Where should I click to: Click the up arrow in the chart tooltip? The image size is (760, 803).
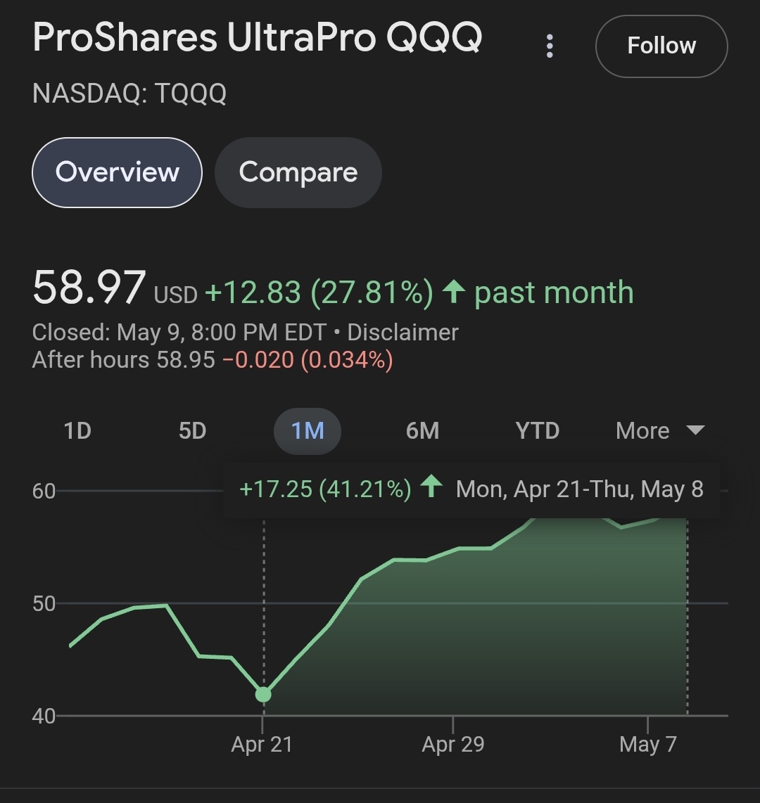pyautogui.click(x=431, y=486)
